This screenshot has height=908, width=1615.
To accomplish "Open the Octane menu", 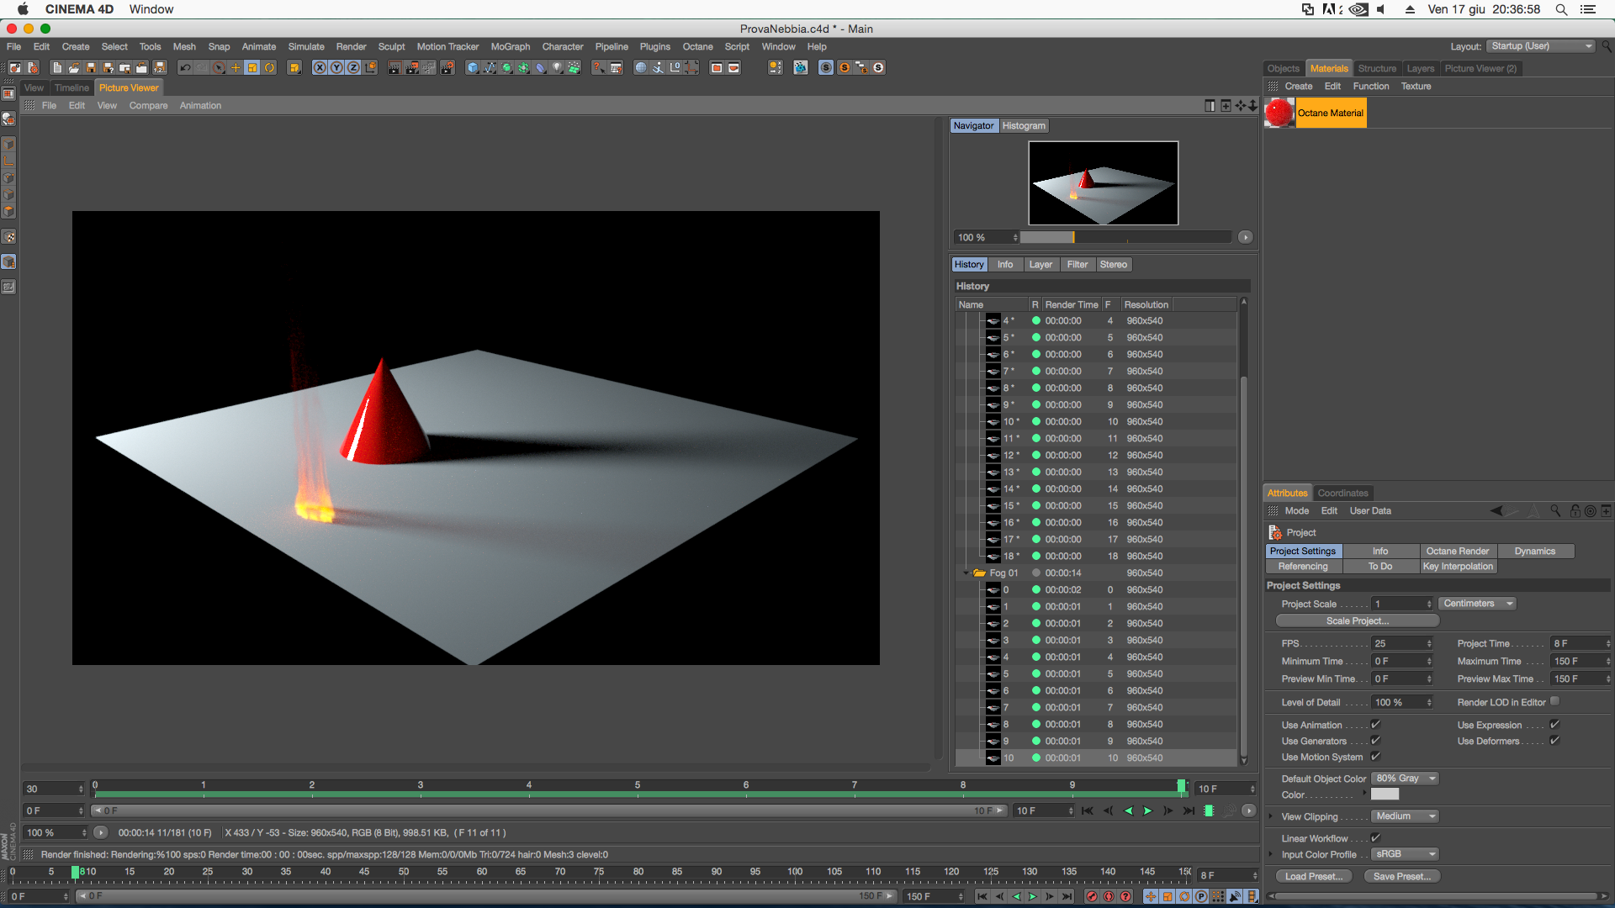I will 697,47.
